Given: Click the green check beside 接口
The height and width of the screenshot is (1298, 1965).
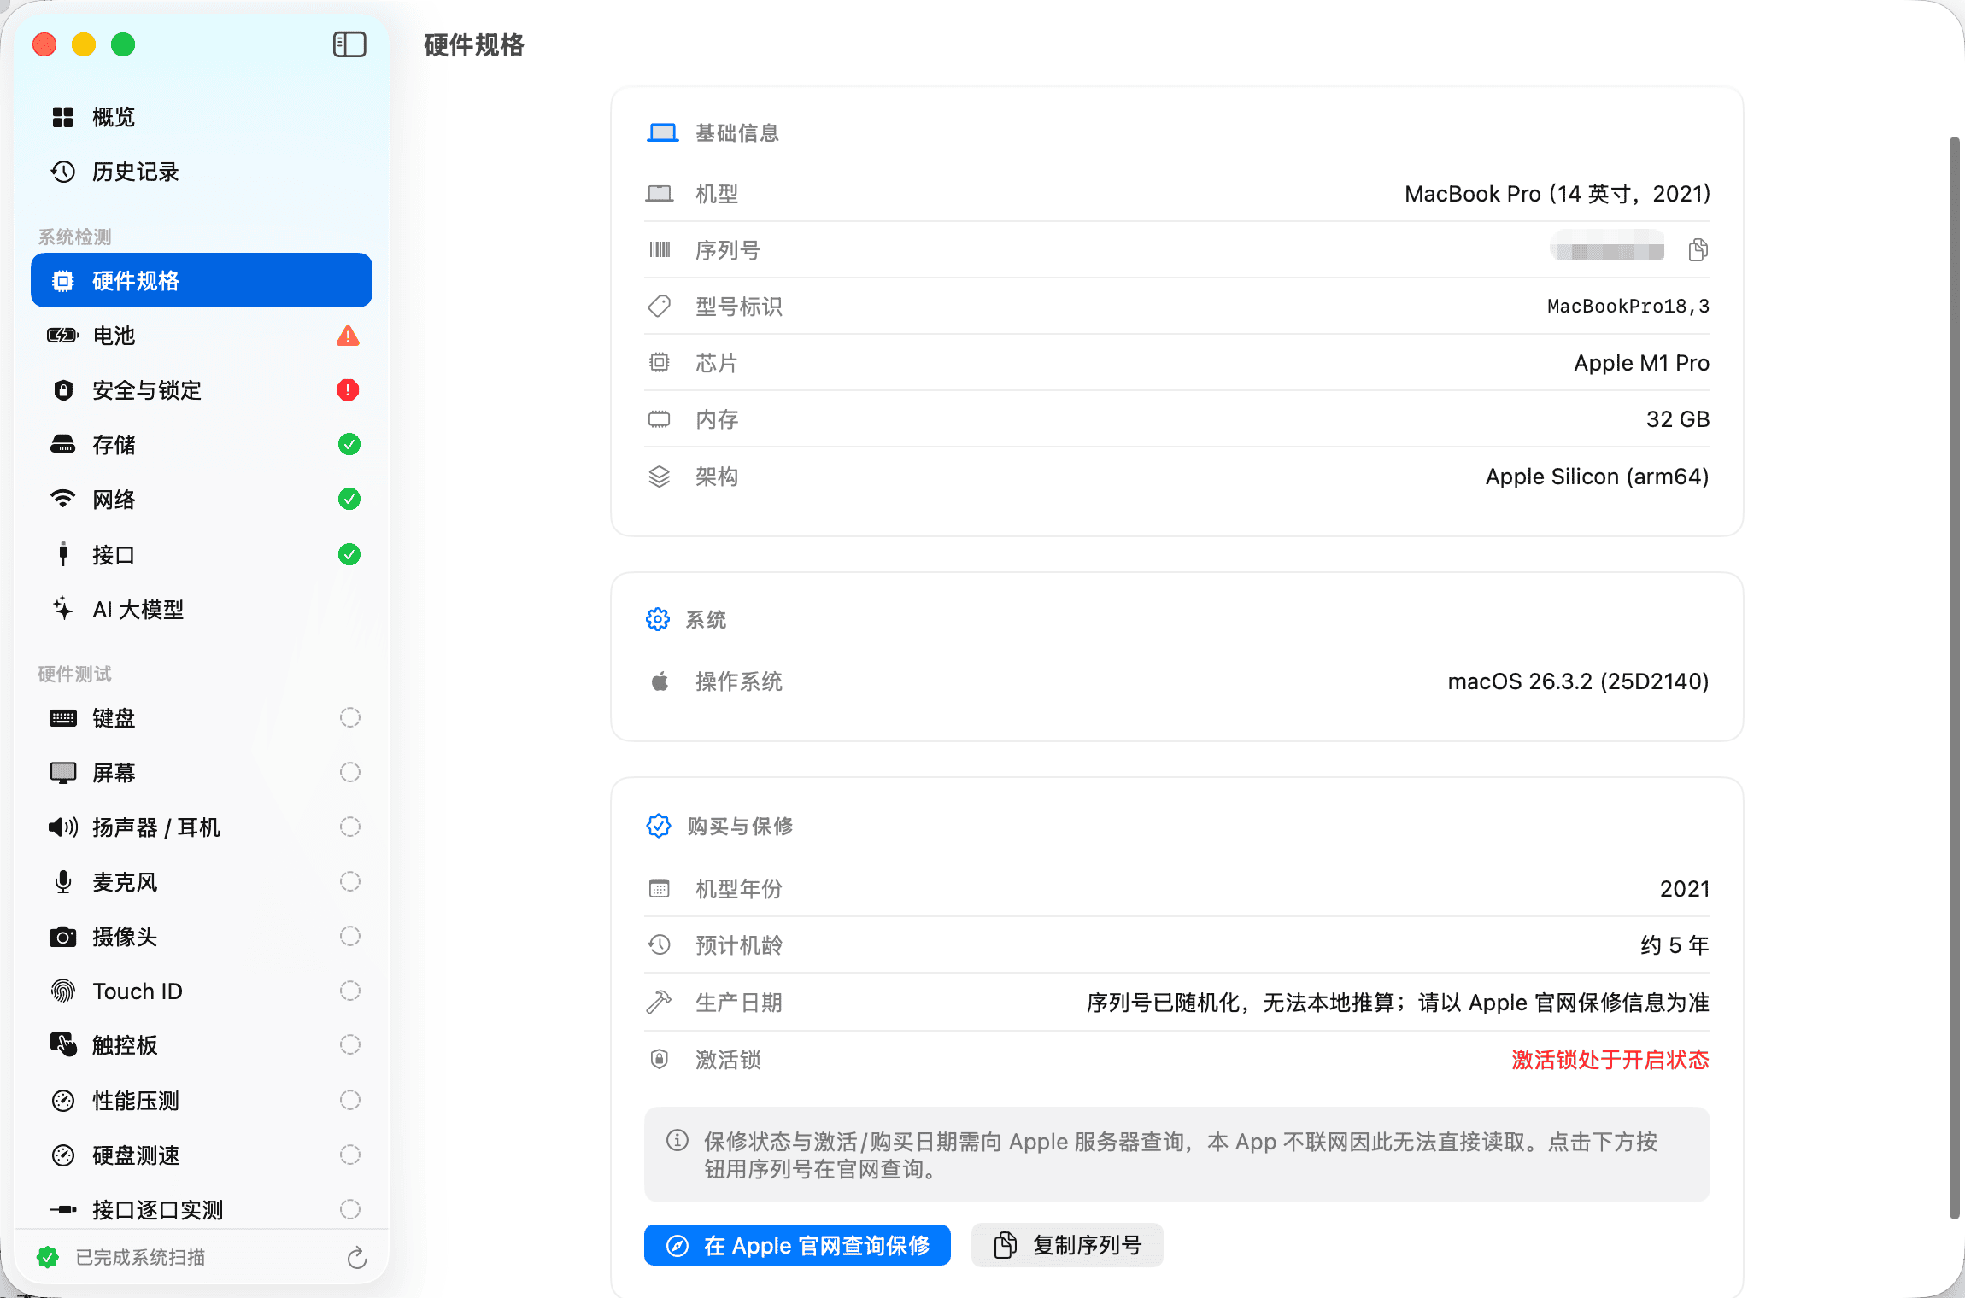Looking at the screenshot, I should pos(349,555).
